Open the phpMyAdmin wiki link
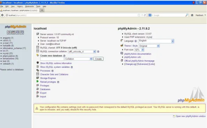207x128 pixels. pyautogui.click(x=133, y=57)
